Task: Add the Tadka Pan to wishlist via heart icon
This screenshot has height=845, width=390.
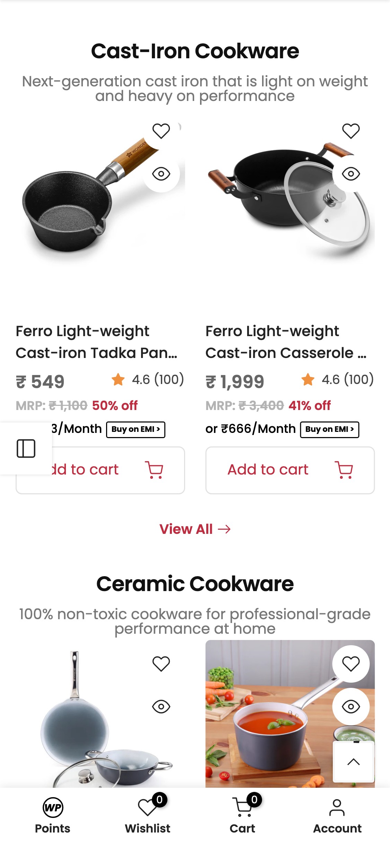Action: click(161, 131)
